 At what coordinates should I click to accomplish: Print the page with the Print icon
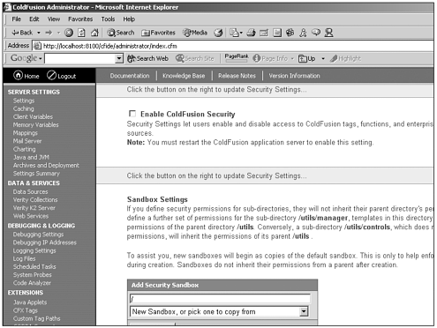click(x=251, y=33)
